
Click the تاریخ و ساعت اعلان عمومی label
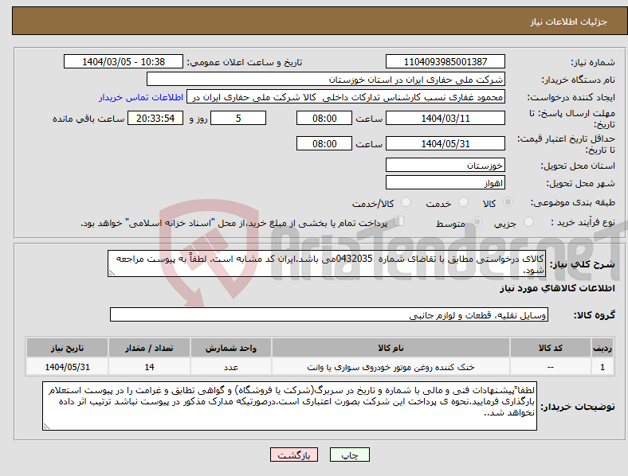pyautogui.click(x=245, y=62)
